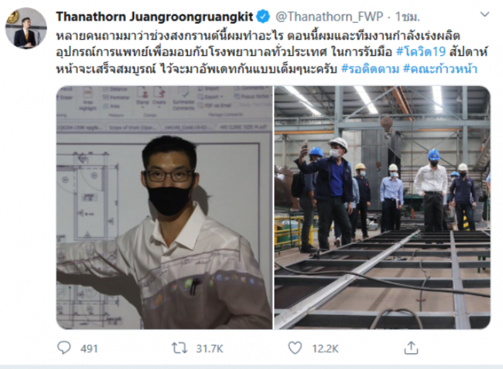
Task: Click the blue verified badge icon
Action: point(263,16)
